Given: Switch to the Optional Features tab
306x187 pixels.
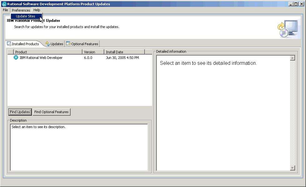Looking at the screenshot, I should [x=82, y=44].
